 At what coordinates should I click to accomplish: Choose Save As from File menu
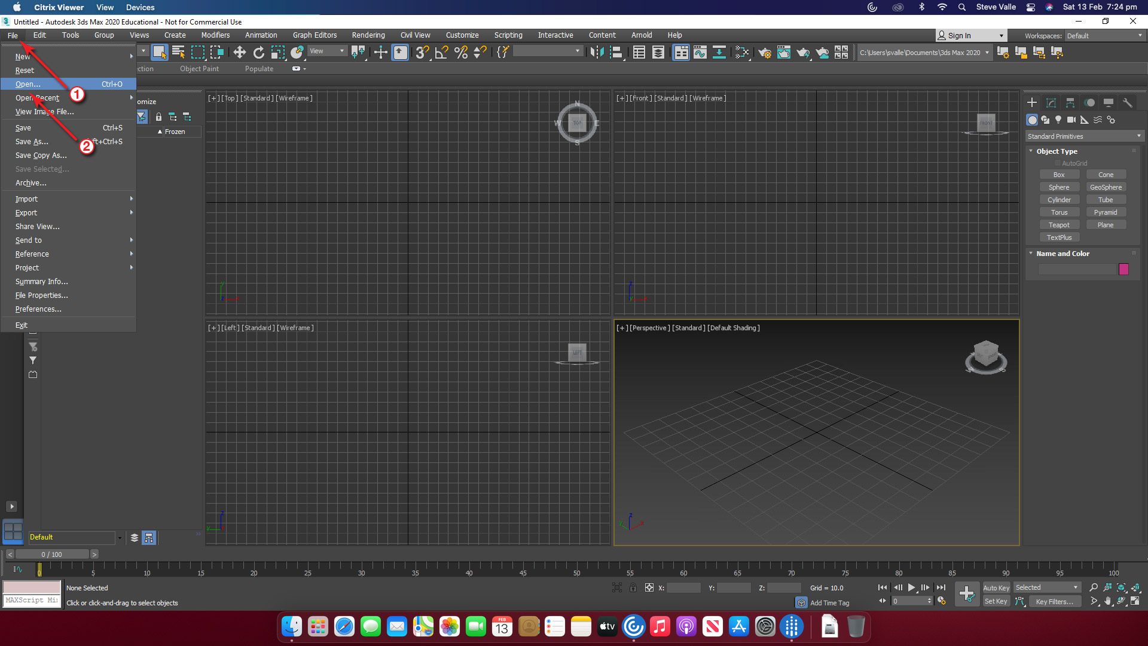tap(32, 142)
